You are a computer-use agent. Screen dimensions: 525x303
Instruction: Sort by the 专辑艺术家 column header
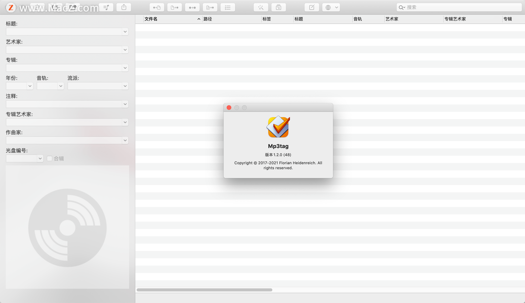pos(473,19)
